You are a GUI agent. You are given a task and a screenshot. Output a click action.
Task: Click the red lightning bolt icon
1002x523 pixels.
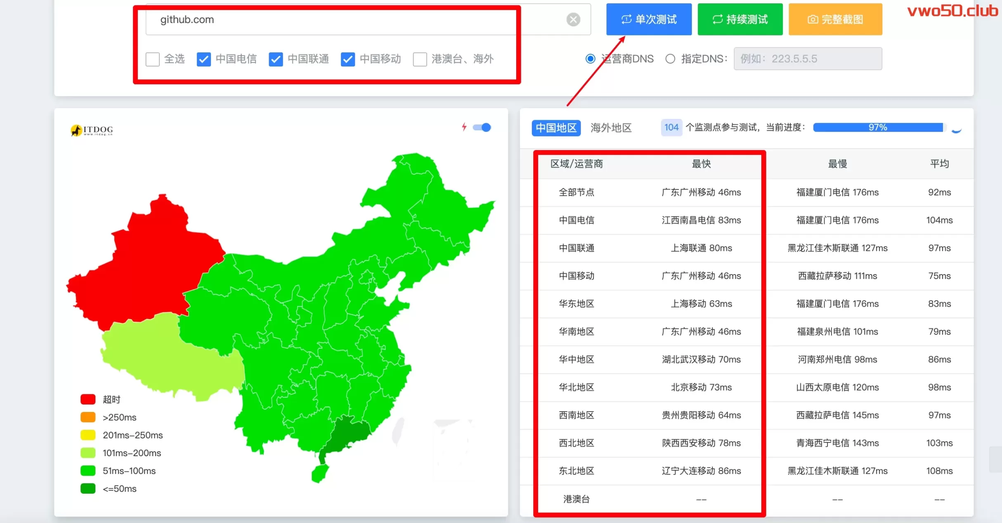pos(464,127)
